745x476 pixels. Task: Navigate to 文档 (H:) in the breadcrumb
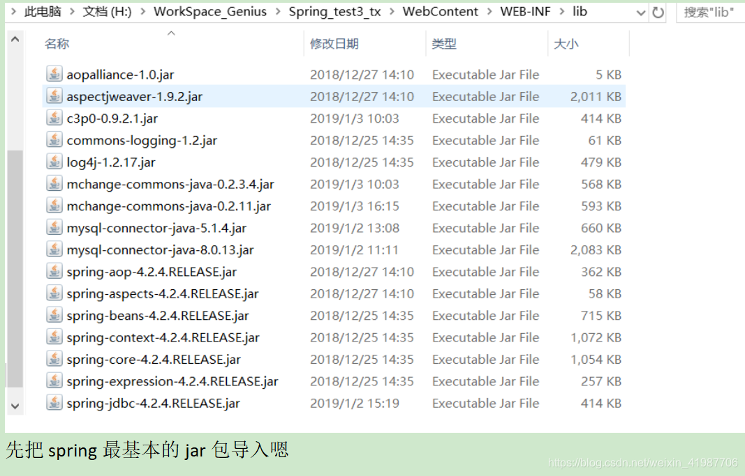click(x=108, y=11)
